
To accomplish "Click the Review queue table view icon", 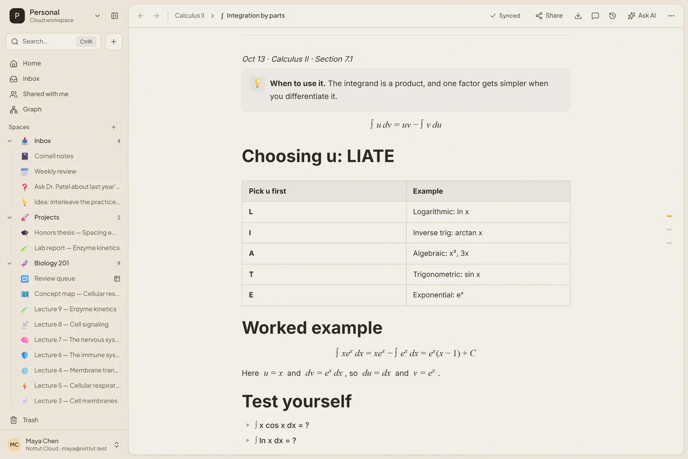I will 117,279.
